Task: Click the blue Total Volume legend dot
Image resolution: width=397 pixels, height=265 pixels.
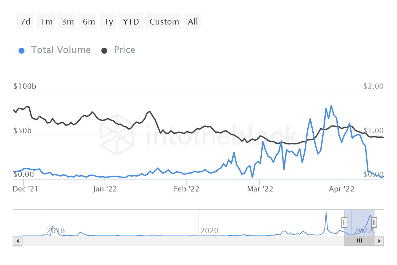Action: [21, 50]
